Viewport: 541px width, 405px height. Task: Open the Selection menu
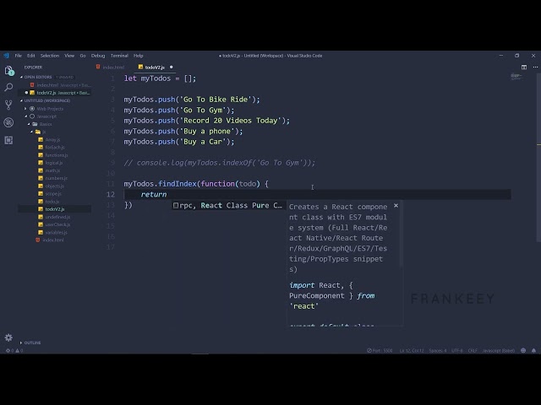[50, 56]
